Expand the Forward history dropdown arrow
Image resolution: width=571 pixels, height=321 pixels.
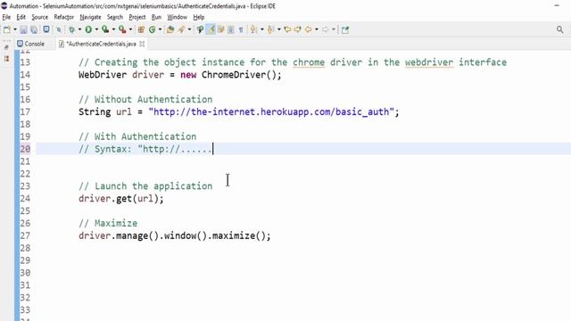[x=333, y=29]
